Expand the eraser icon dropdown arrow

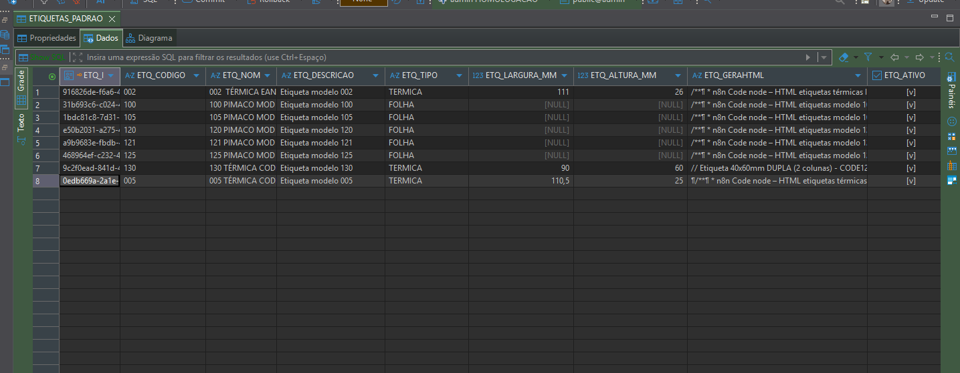click(x=857, y=57)
